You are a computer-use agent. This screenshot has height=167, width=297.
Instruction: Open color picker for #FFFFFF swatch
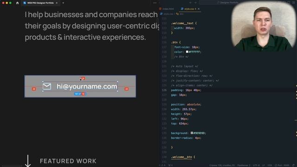[187, 51]
